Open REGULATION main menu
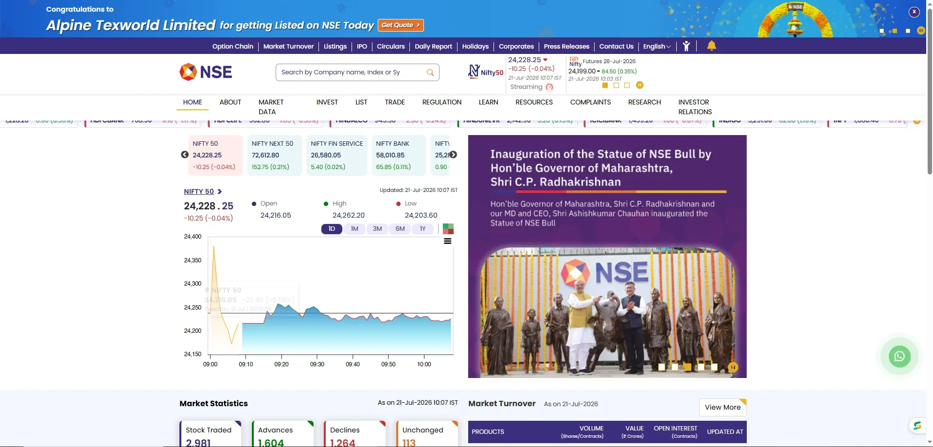This screenshot has width=933, height=447. [441, 102]
